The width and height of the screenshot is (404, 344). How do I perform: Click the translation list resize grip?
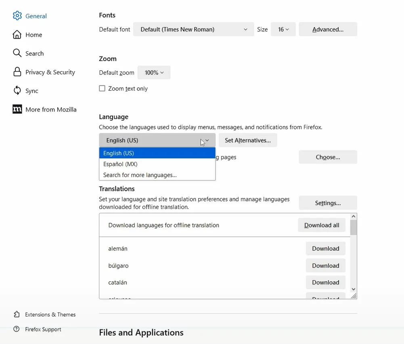pyautogui.click(x=354, y=296)
